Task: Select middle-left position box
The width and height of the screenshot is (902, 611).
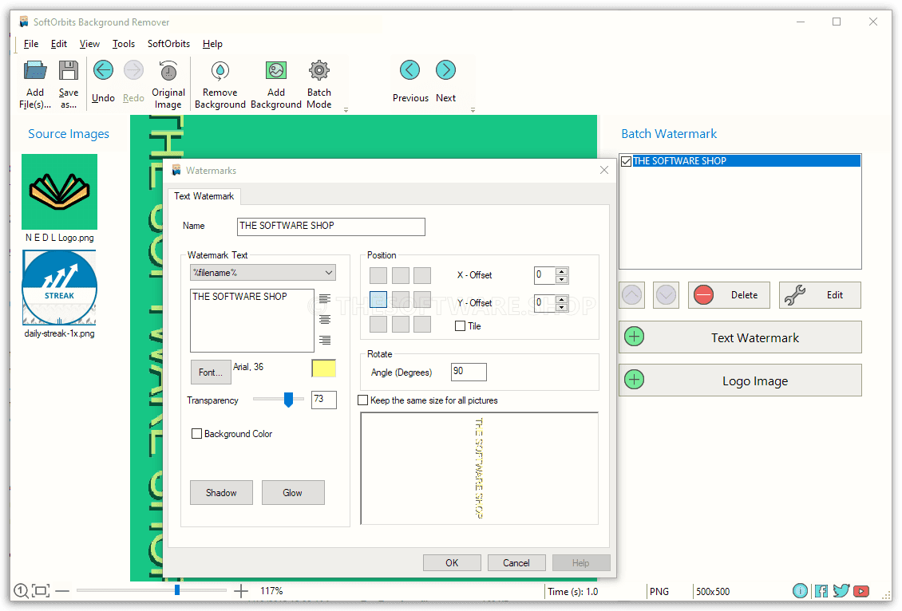Action: (x=378, y=299)
